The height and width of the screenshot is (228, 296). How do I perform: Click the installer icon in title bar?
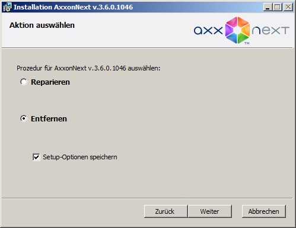point(8,7)
